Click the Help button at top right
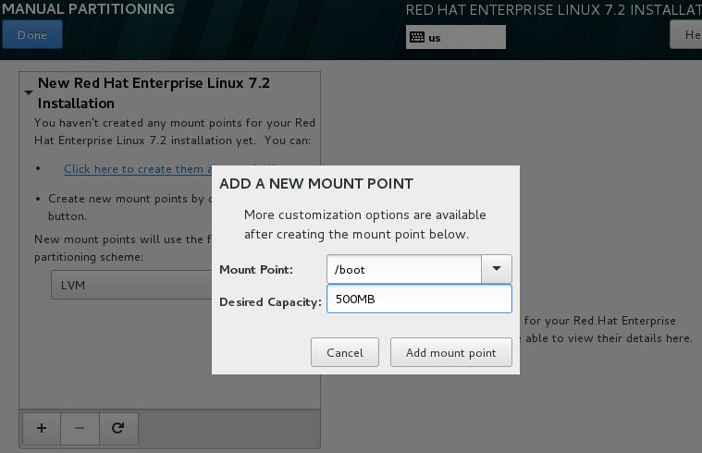 [686, 34]
